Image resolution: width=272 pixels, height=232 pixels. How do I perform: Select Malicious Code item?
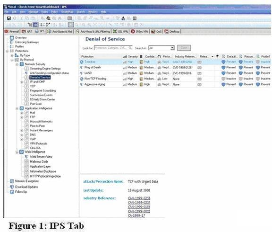click(39, 161)
